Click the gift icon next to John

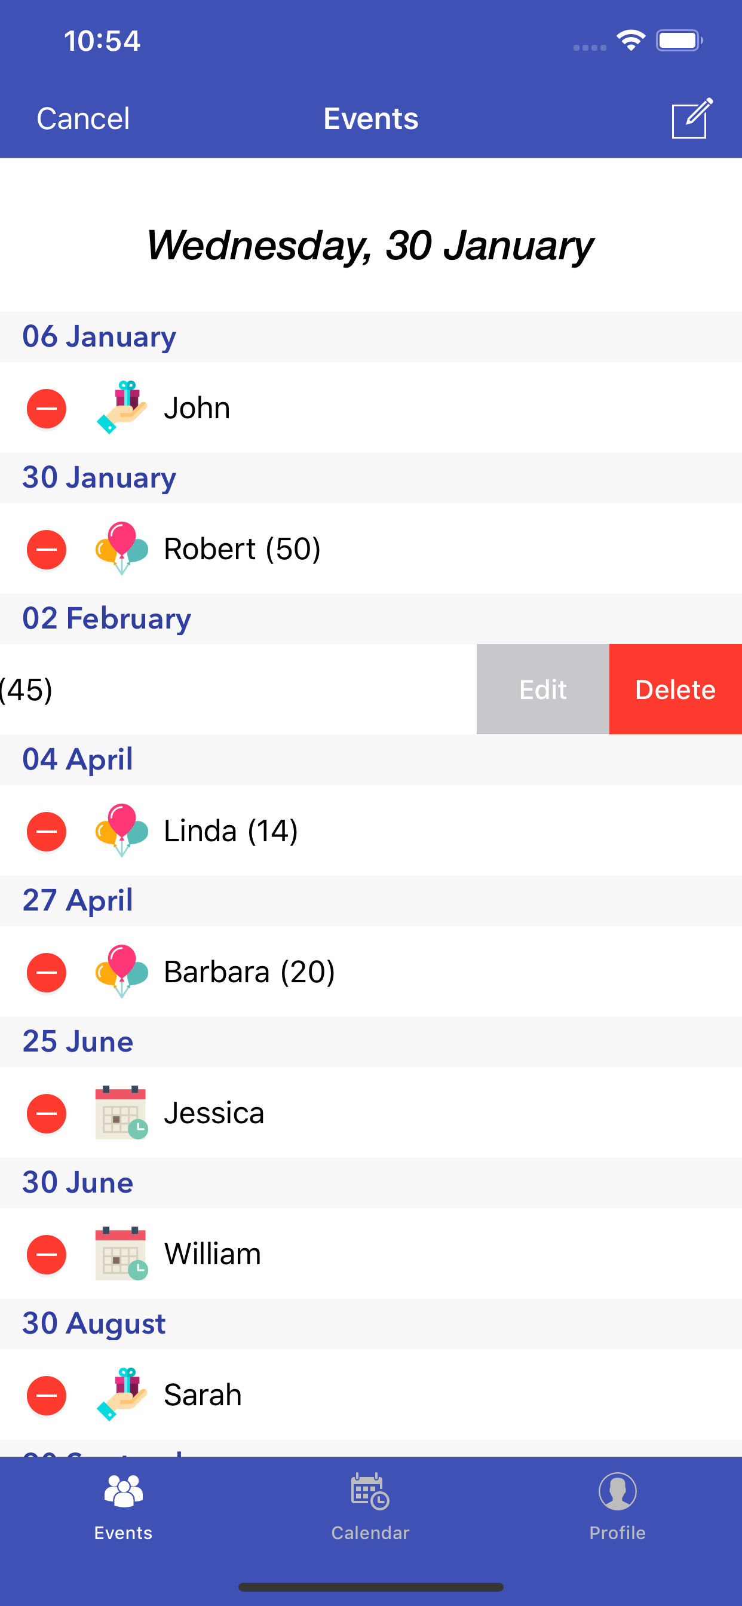click(x=122, y=407)
